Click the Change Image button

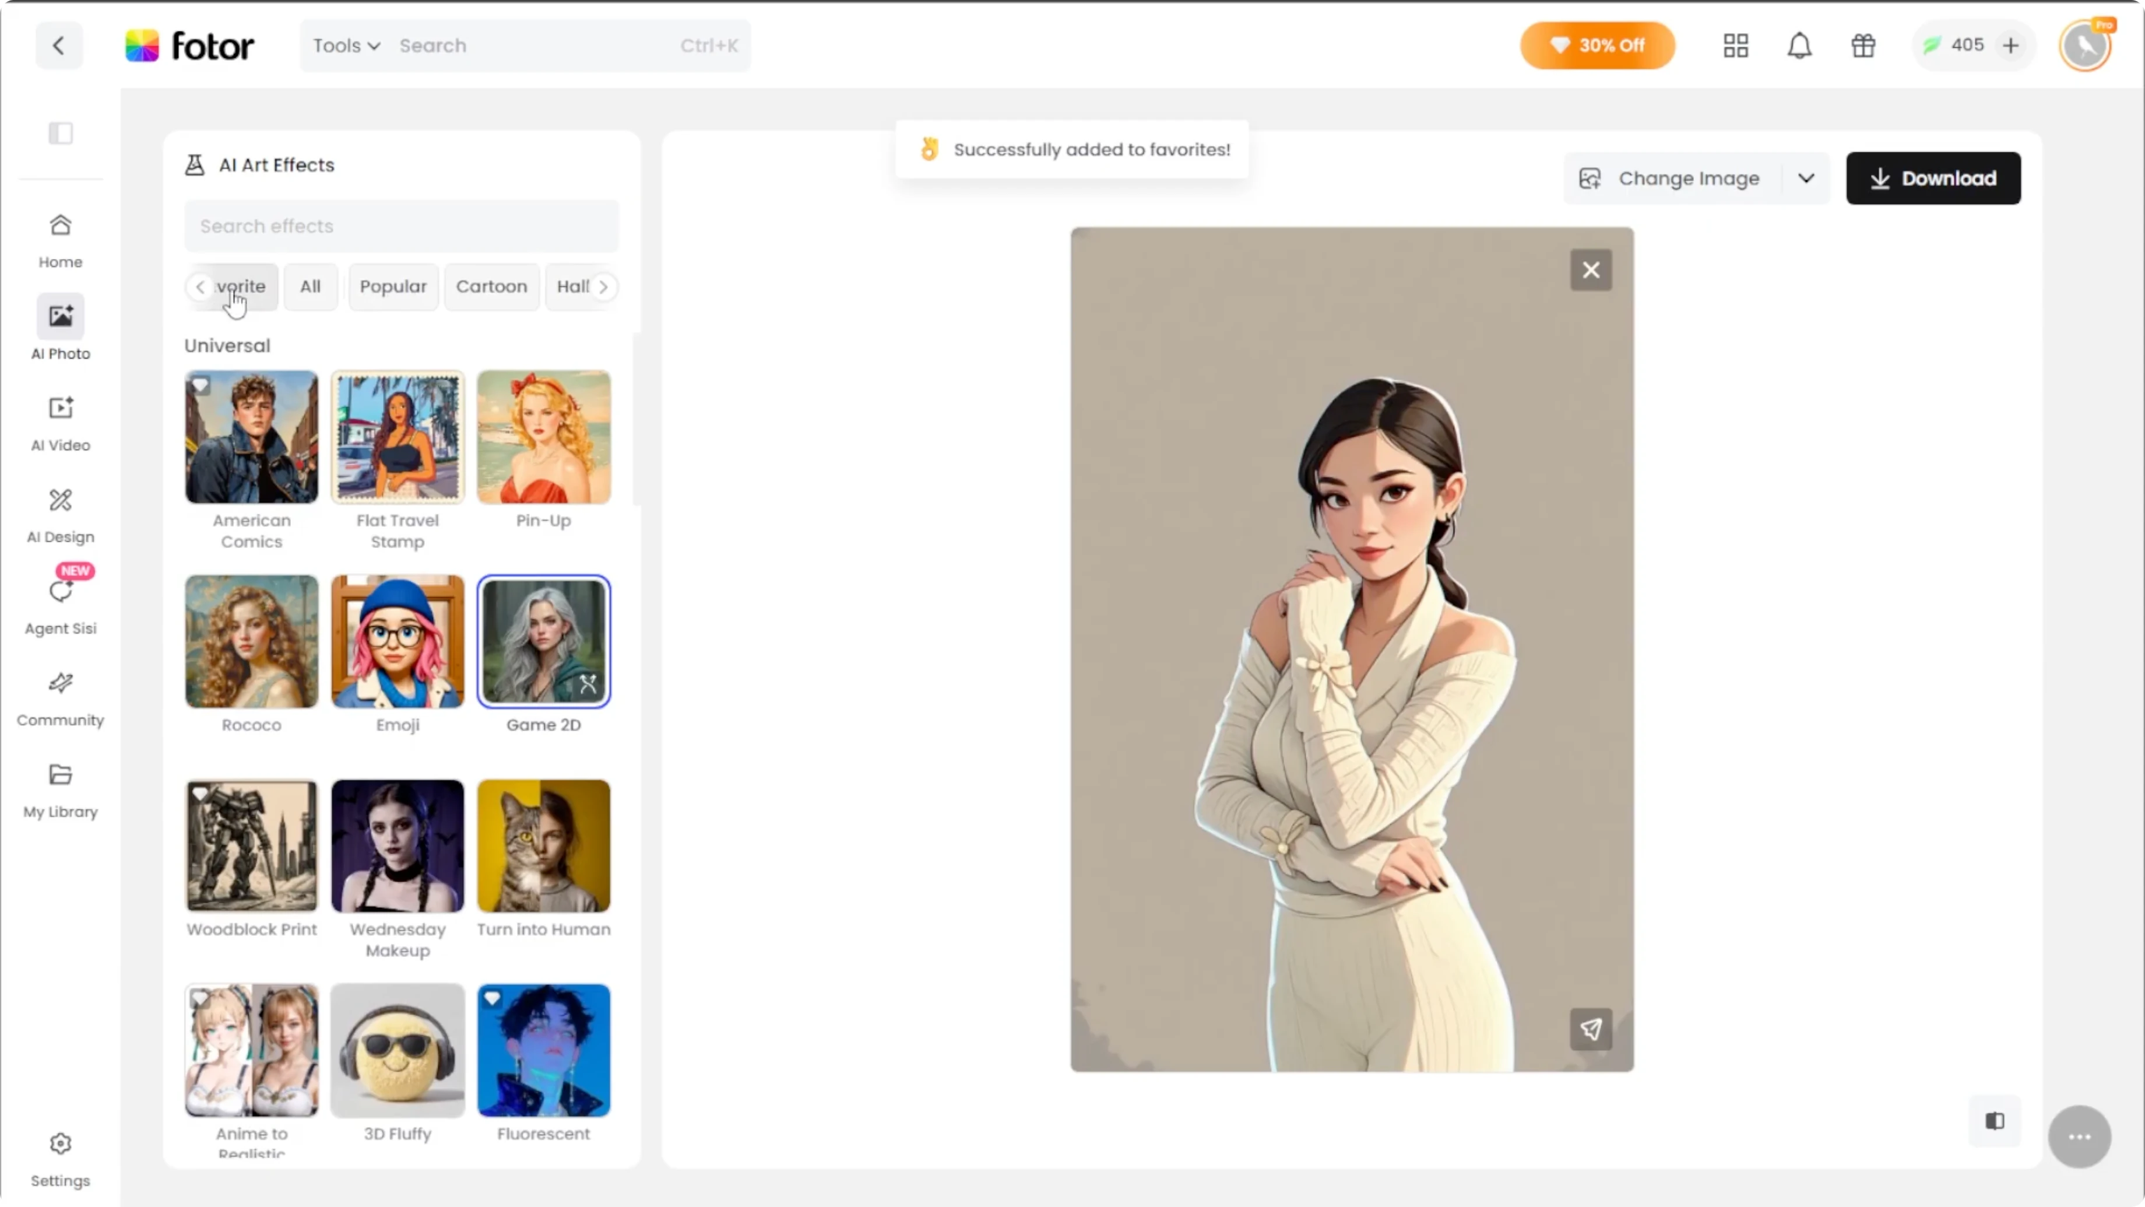coord(1672,178)
